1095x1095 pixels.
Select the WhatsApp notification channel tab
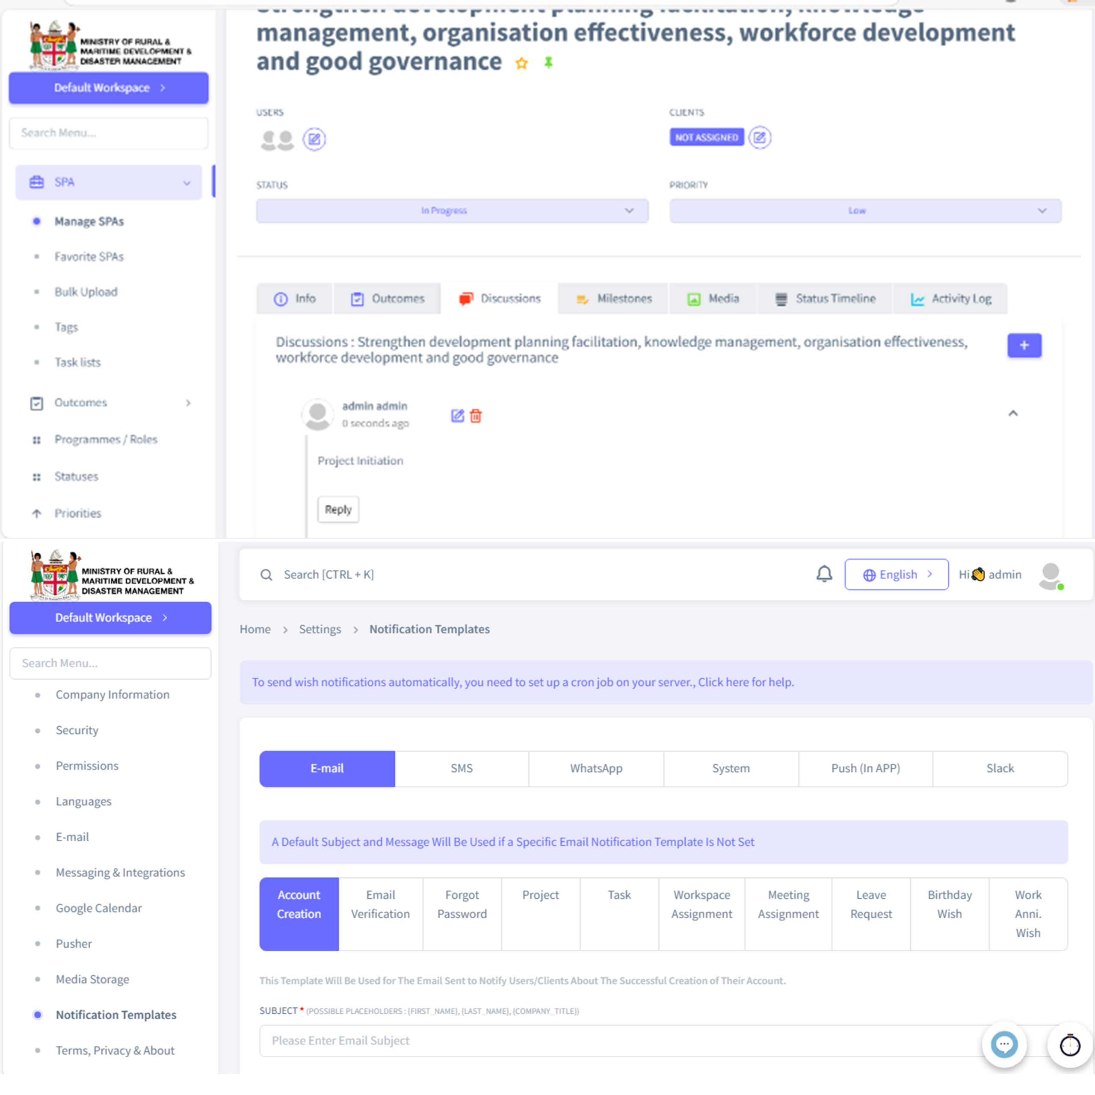(596, 768)
